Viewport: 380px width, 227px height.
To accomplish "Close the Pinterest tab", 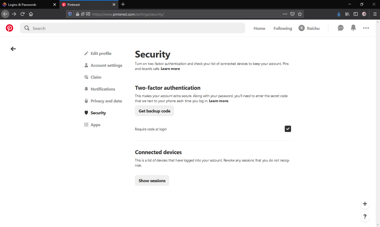I will coord(114,4).
